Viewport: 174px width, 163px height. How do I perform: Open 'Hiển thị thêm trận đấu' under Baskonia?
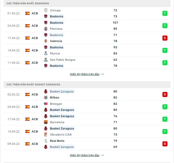84,74
